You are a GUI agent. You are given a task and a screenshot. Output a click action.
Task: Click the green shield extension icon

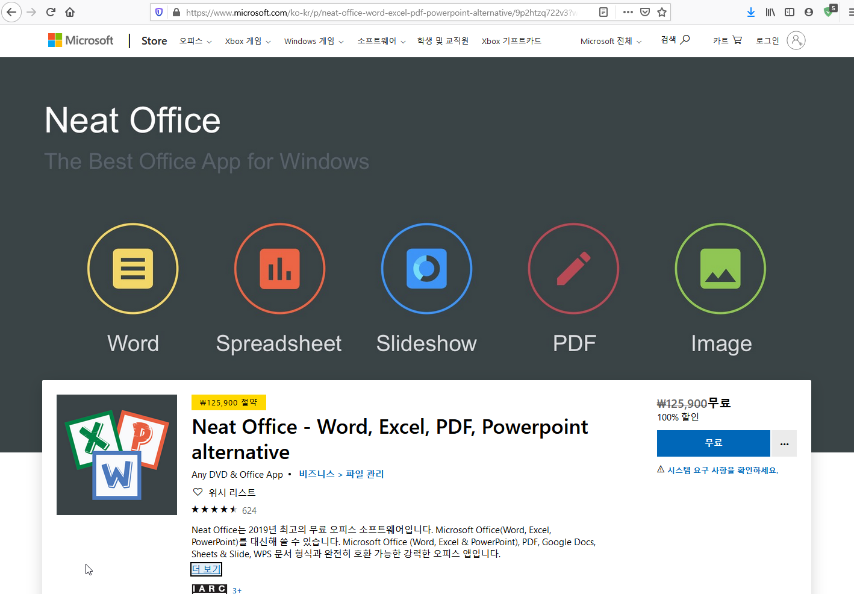829,11
